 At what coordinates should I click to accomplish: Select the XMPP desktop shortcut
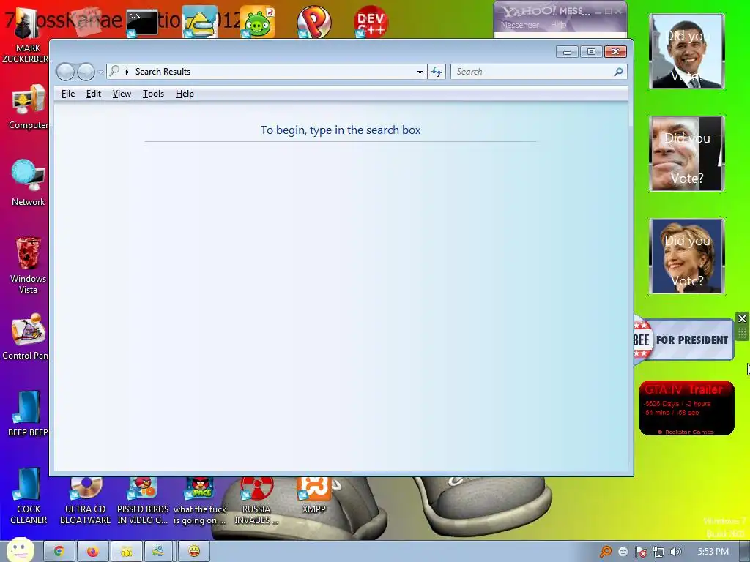point(313,495)
